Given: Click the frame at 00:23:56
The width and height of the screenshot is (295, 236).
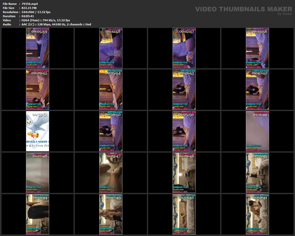Looking at the screenshot, I should click(x=257, y=48).
